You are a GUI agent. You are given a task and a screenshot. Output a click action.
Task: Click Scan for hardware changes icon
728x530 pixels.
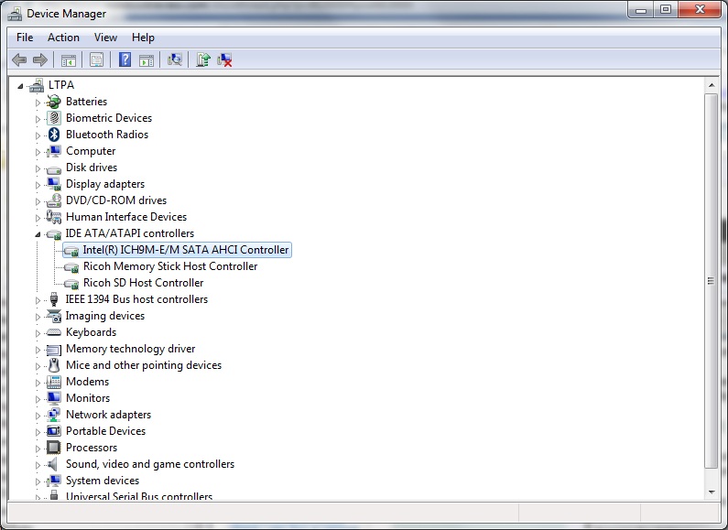[x=175, y=59]
